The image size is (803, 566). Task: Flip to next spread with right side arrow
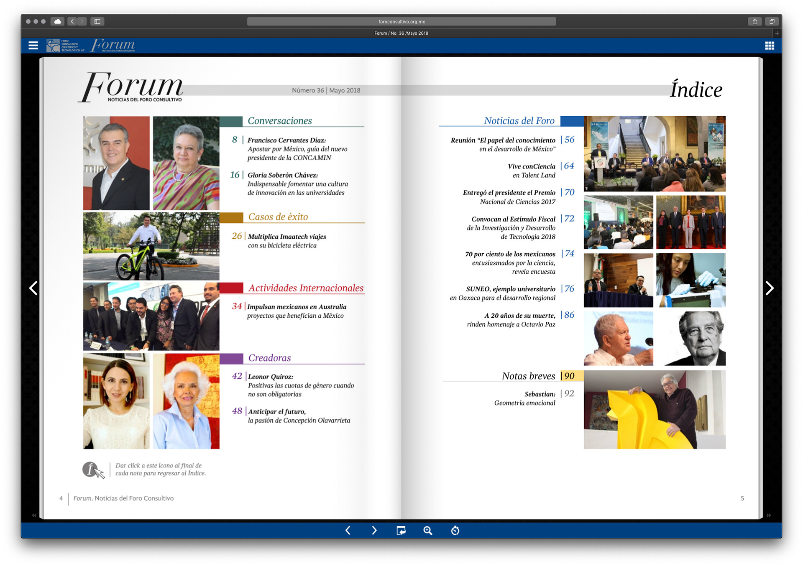(769, 288)
